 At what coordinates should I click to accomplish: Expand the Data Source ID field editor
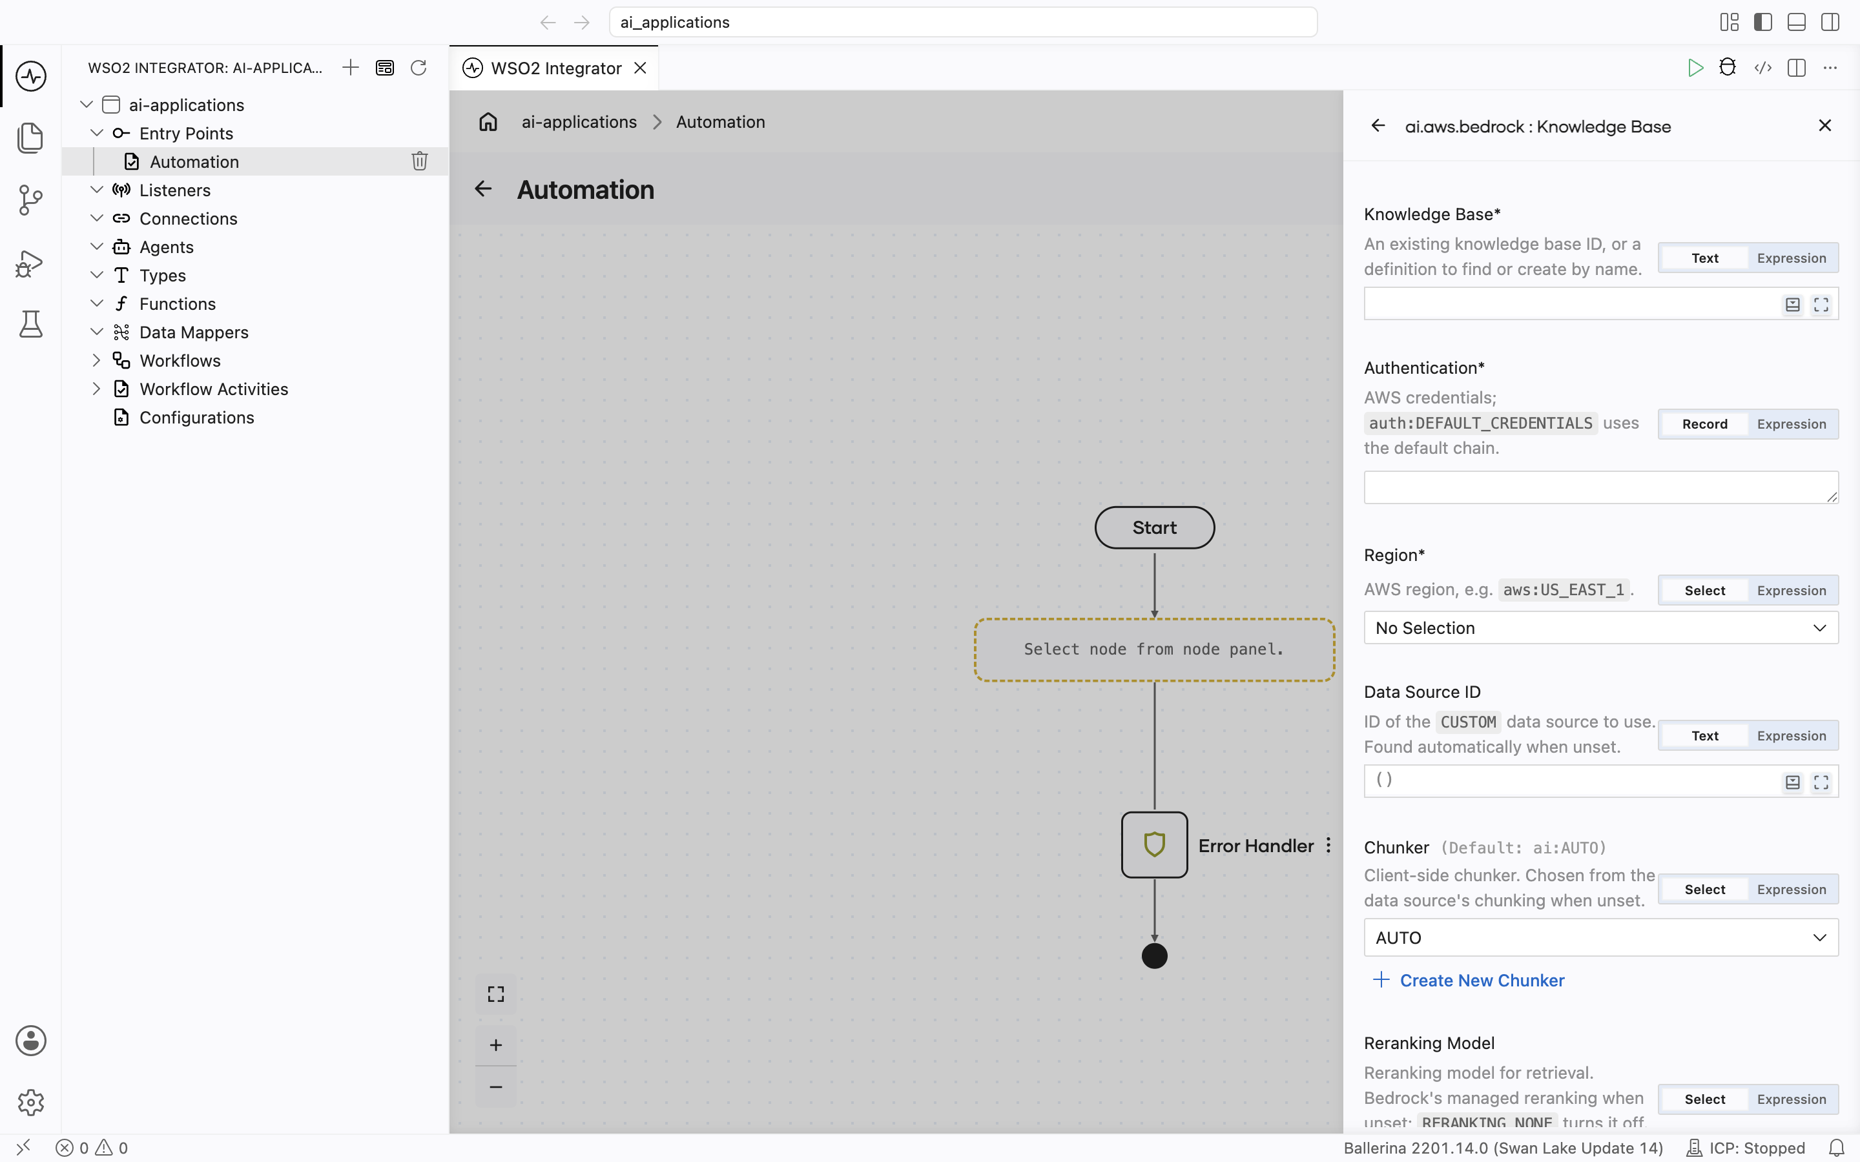(1821, 782)
